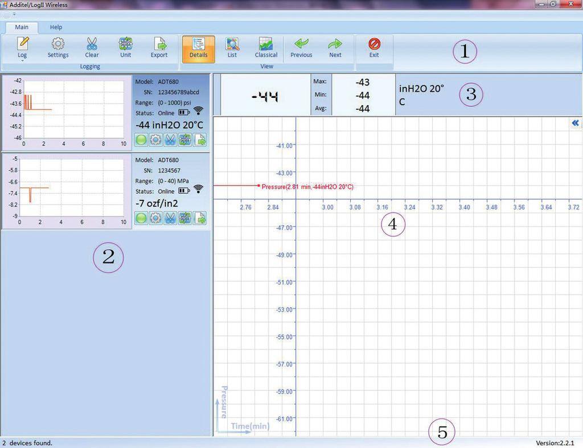
Task: Open the Help ribbon tab
Action: 56,27
